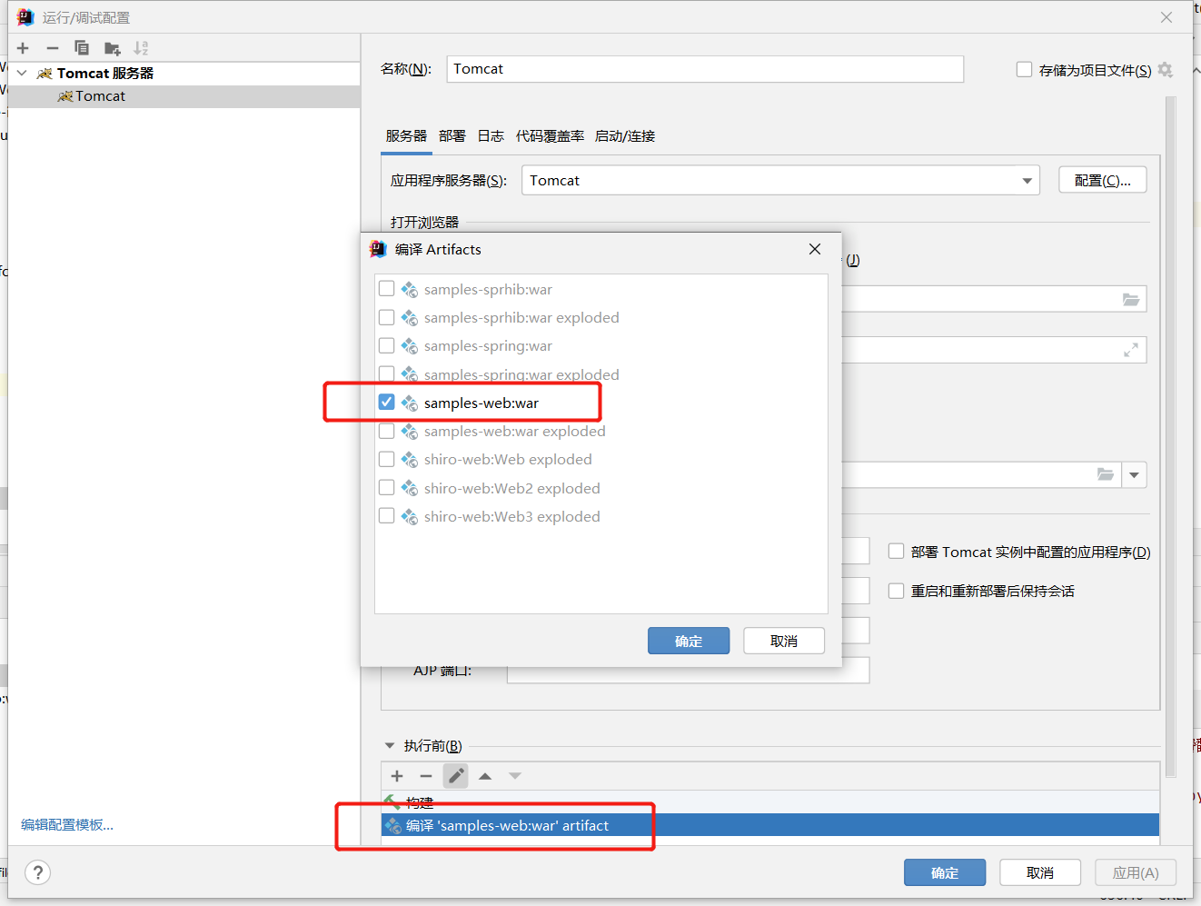The height and width of the screenshot is (906, 1201).
Task: Check the shiro-web:Web2 exploded artifact
Action: click(386, 487)
